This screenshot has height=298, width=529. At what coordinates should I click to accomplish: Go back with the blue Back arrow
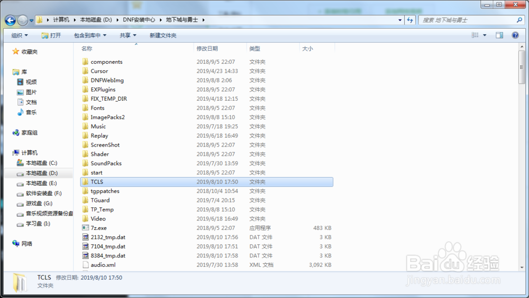pos(11,21)
